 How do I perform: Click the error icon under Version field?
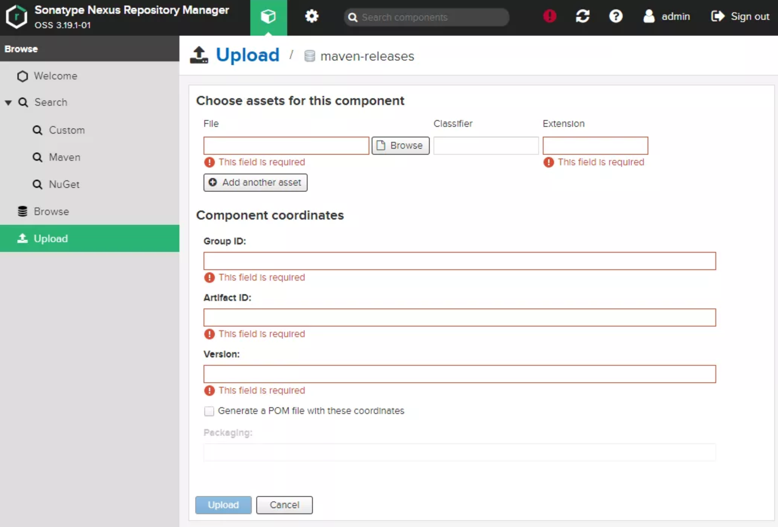[210, 390]
